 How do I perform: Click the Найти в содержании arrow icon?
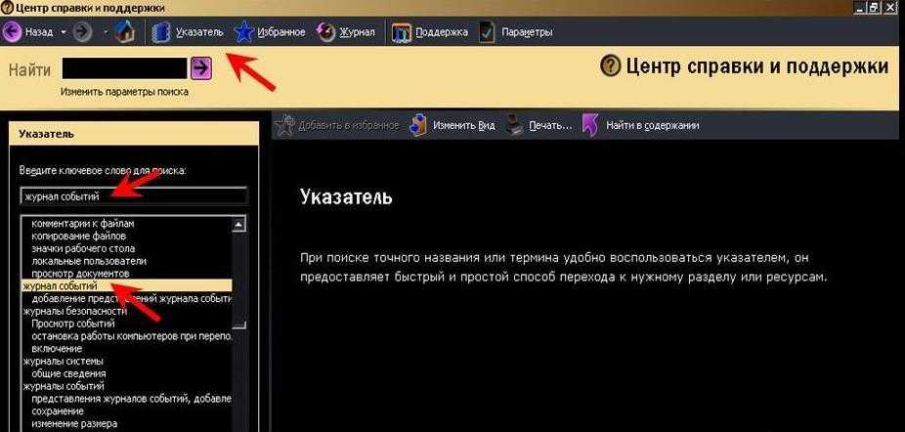[589, 125]
